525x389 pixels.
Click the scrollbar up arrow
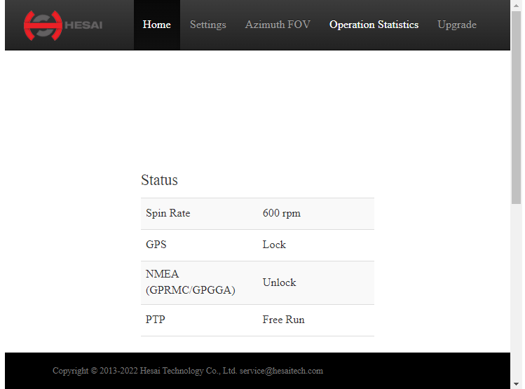(x=516, y=6)
